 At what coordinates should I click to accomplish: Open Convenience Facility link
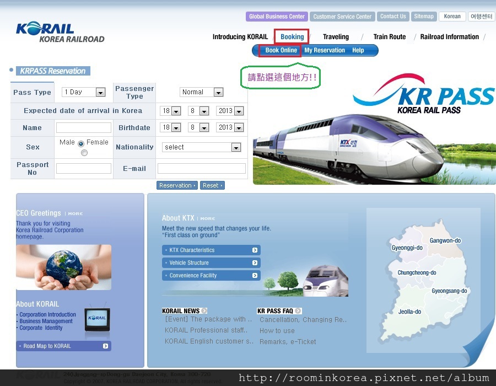pyautogui.click(x=211, y=275)
